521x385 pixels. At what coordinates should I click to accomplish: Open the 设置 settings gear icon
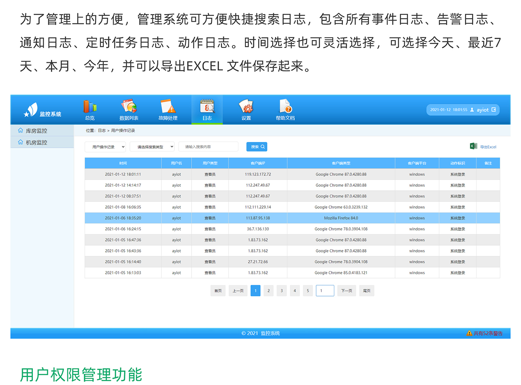pos(246,107)
